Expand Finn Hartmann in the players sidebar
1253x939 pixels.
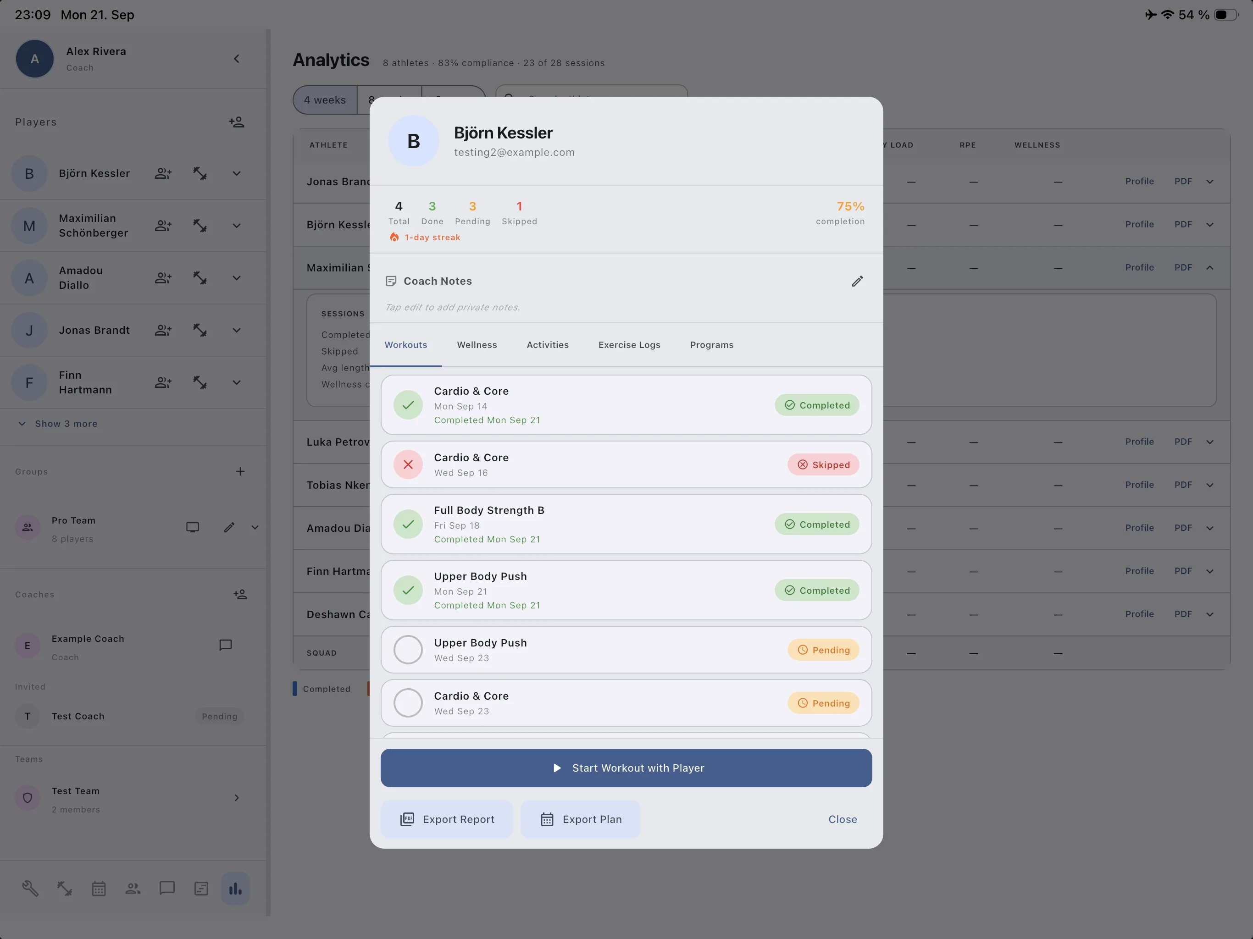236,382
